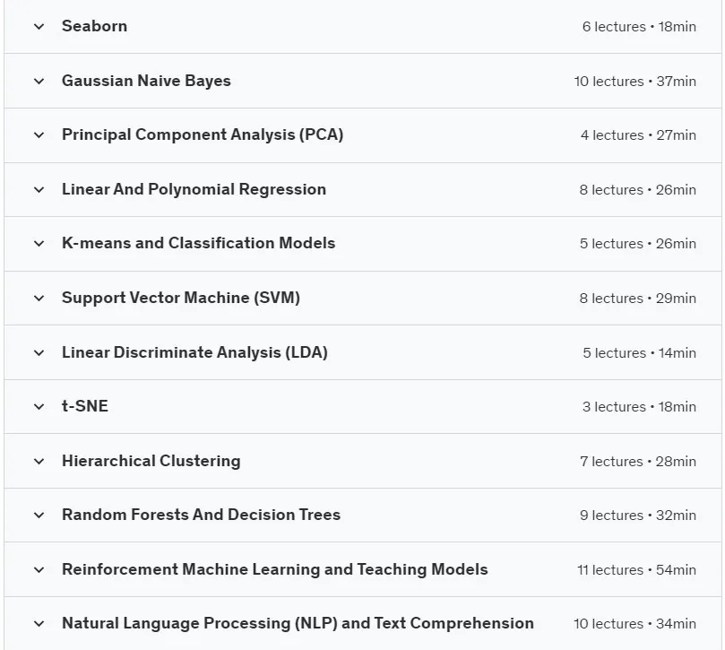This screenshot has width=725, height=650.
Task: Click the Natural Language Processing chevron
Action: tap(39, 624)
